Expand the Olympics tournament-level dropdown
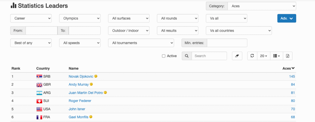The width and height of the screenshot is (315, 122). coord(80,18)
